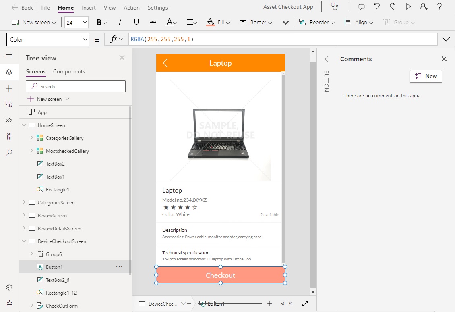The image size is (455, 312).
Task: Open the Insert menu
Action: point(89,7)
